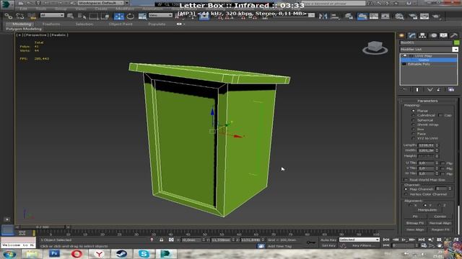Click the Normal Align button
This screenshot has height=259, width=462.
click(440, 223)
